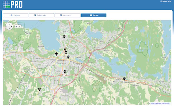Select the marker near Laune south of centre
Viewport: 174px width, 109px height.
[65, 72]
